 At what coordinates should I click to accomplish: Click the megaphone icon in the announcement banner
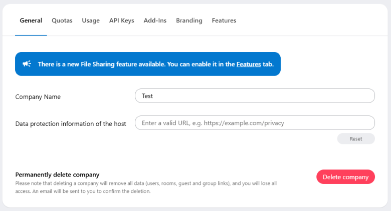[27, 64]
